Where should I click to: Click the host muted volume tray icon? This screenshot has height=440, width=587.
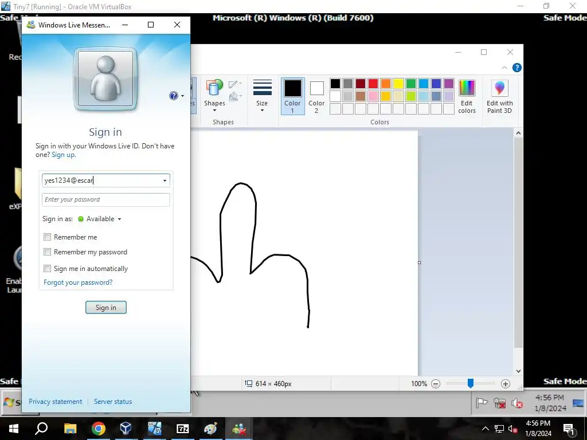(513, 429)
